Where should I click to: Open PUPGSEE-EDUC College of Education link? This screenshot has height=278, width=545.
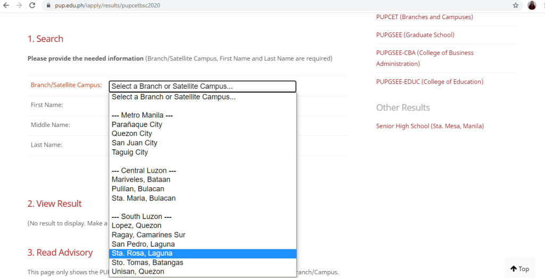tap(430, 82)
